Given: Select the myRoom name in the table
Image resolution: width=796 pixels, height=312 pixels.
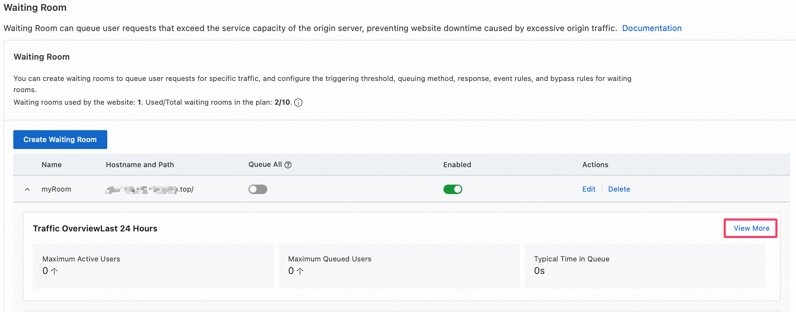Looking at the screenshot, I should 56,189.
